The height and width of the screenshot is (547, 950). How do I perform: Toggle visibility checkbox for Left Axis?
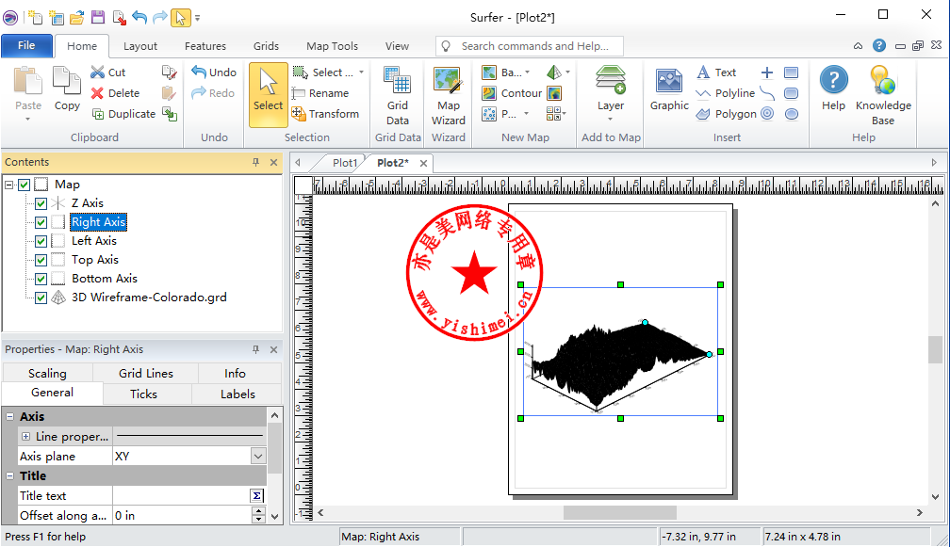coord(41,241)
